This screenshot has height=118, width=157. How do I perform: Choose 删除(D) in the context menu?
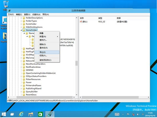tap(47, 44)
